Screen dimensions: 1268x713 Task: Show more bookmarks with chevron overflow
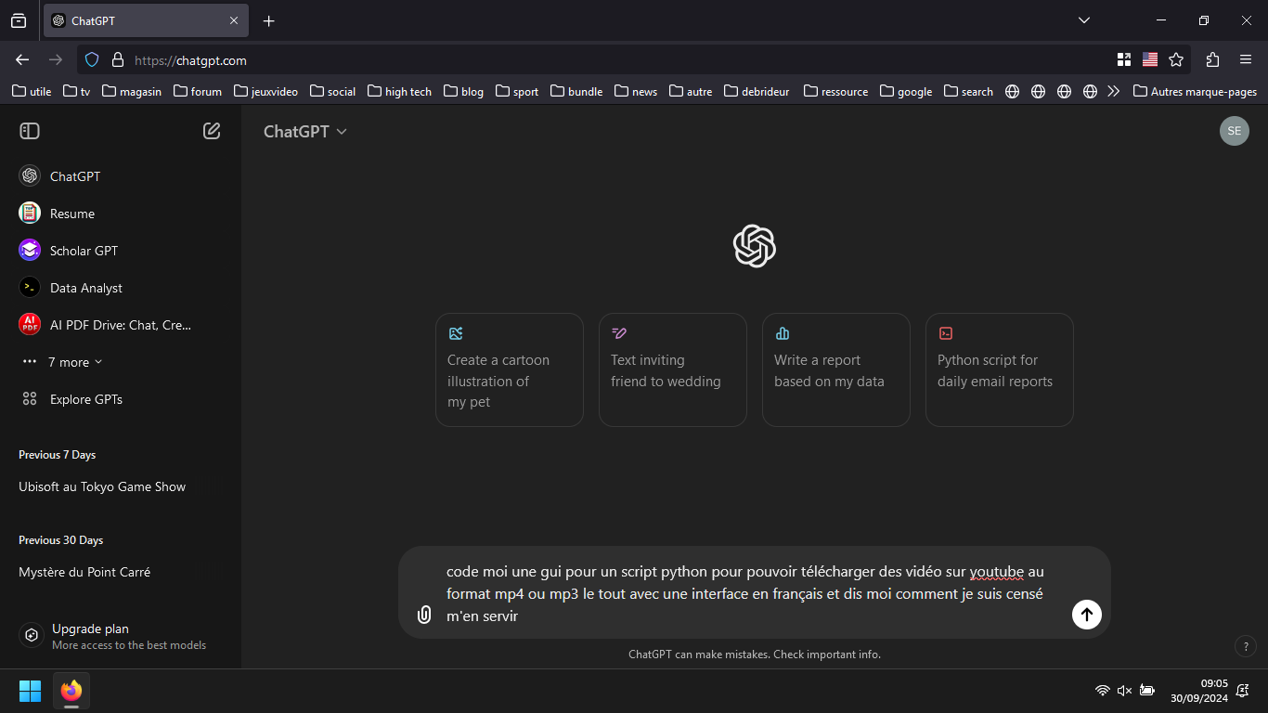click(x=1114, y=91)
